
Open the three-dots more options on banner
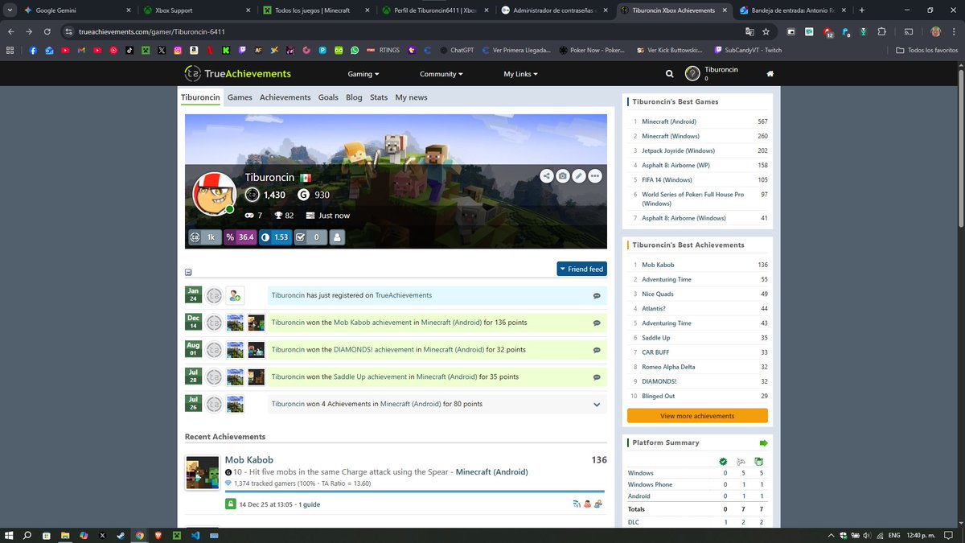(x=595, y=175)
